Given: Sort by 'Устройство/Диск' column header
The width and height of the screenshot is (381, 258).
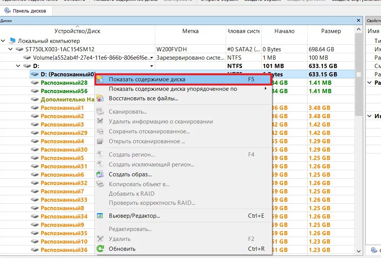Looking at the screenshot, I should 77,31.
